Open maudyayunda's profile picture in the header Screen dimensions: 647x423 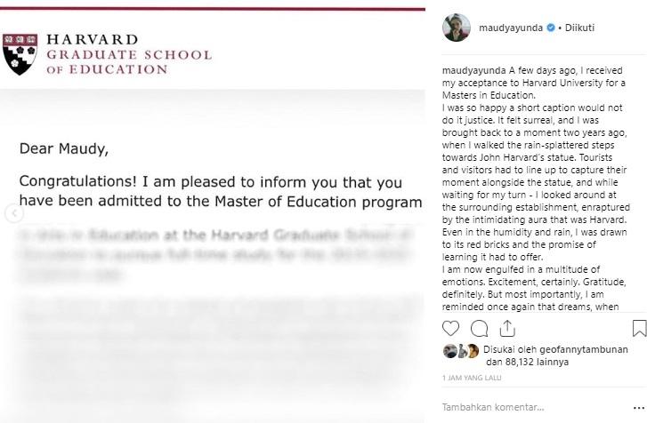click(456, 28)
